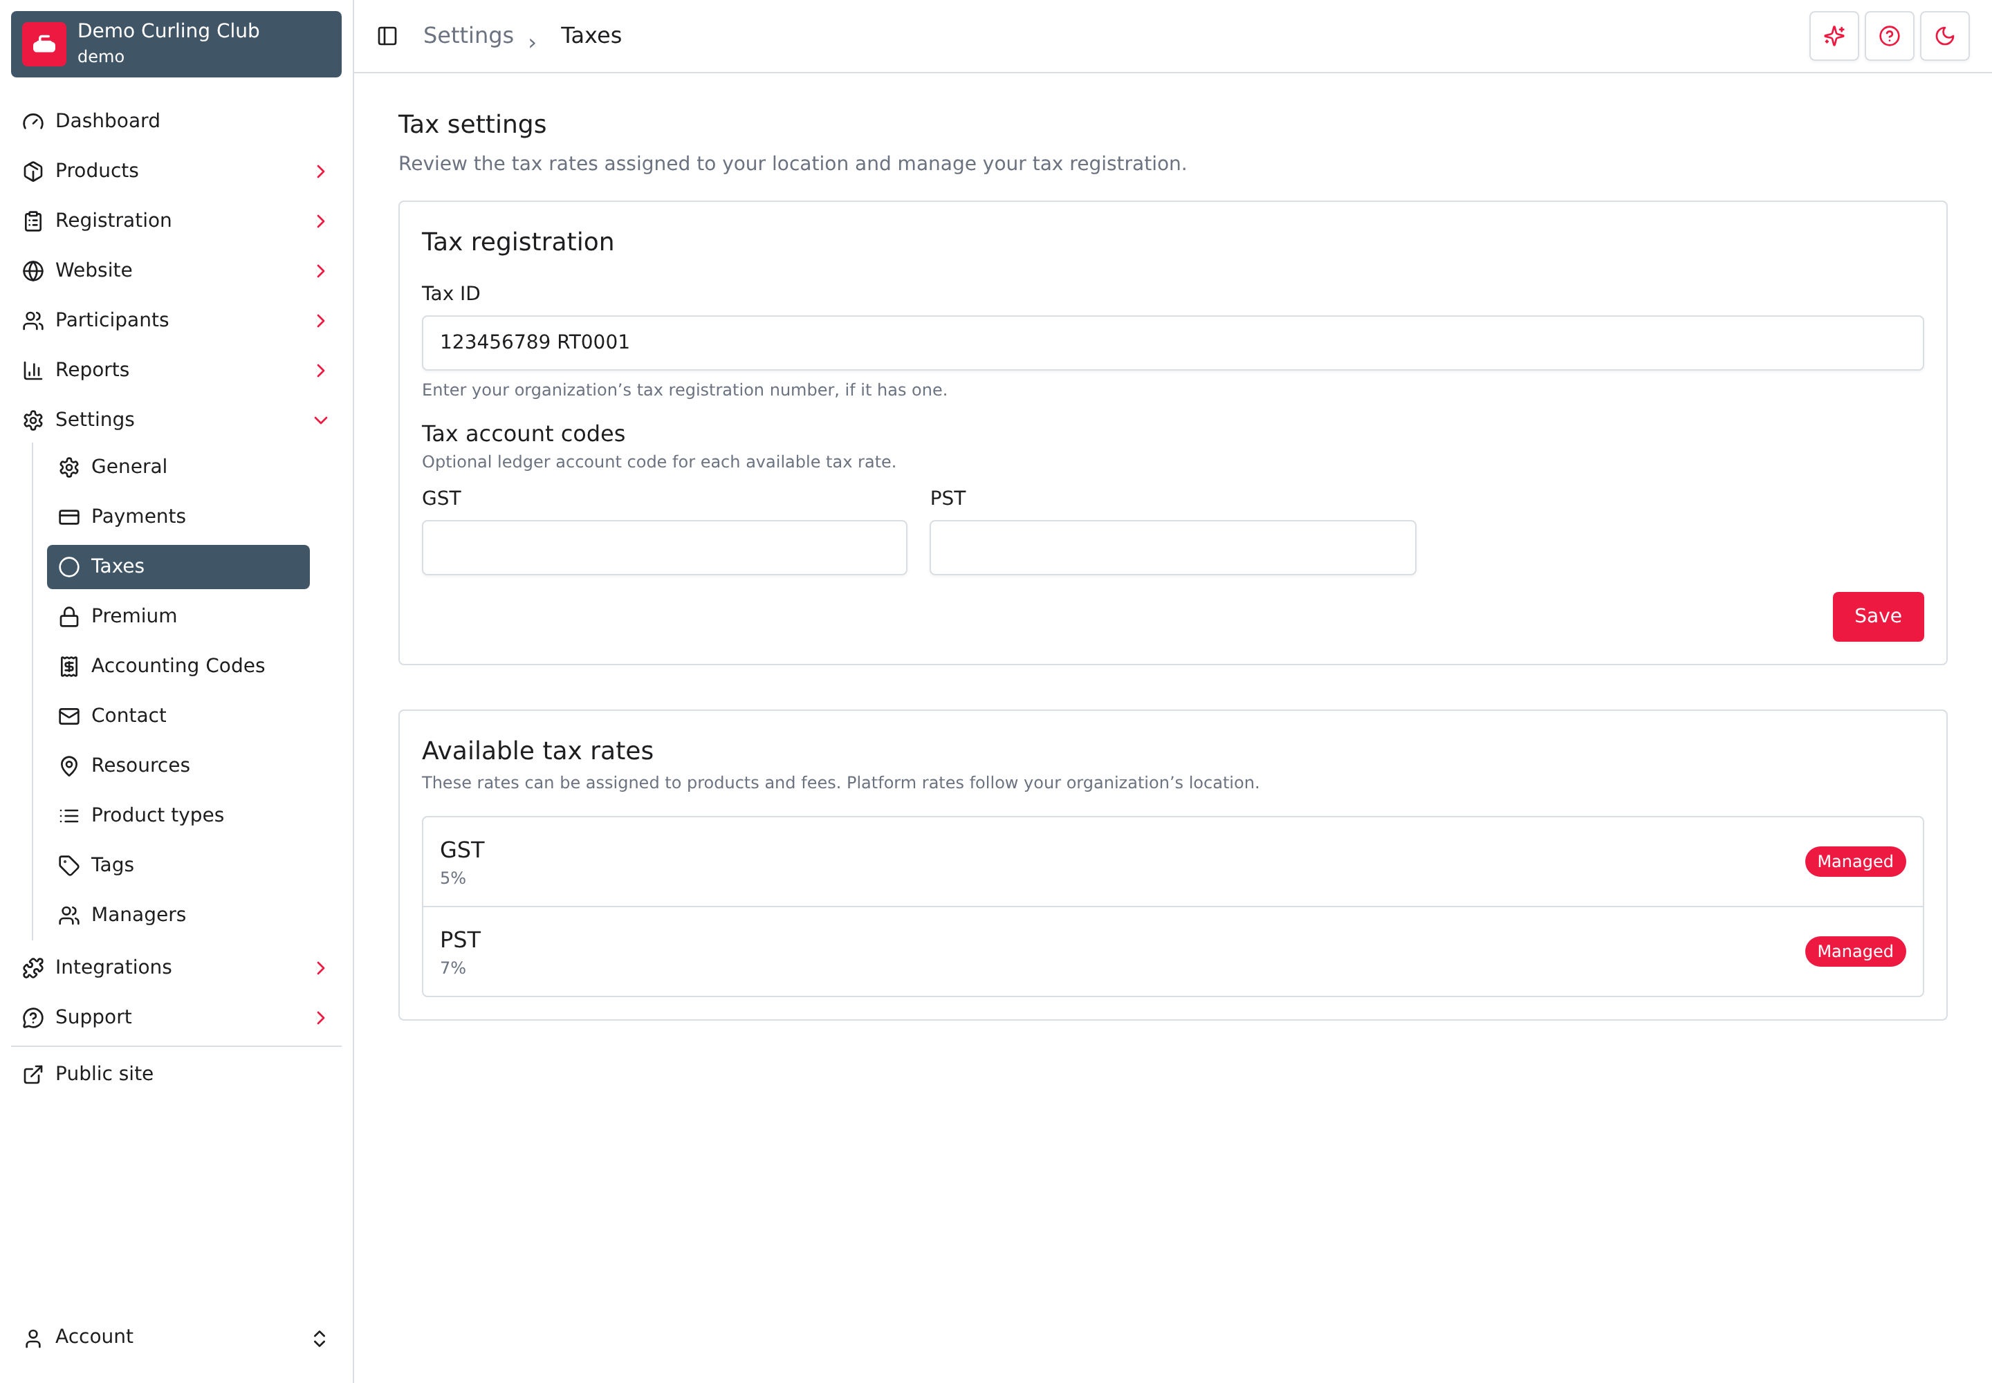Toggle the sidebar panel icon

[387, 35]
